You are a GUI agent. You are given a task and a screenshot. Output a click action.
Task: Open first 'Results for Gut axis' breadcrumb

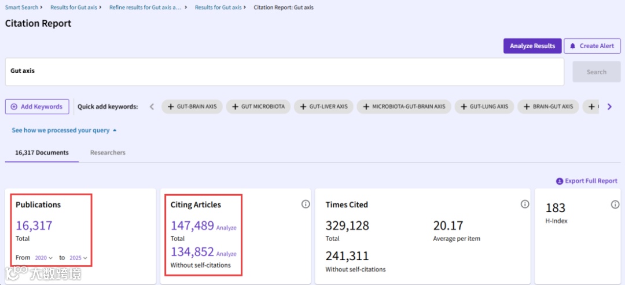pos(73,7)
